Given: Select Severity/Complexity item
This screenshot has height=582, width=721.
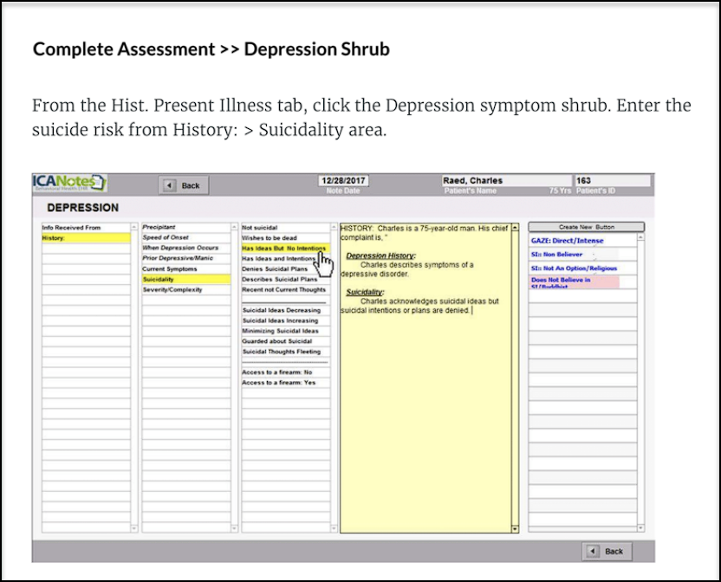Looking at the screenshot, I should (186, 289).
